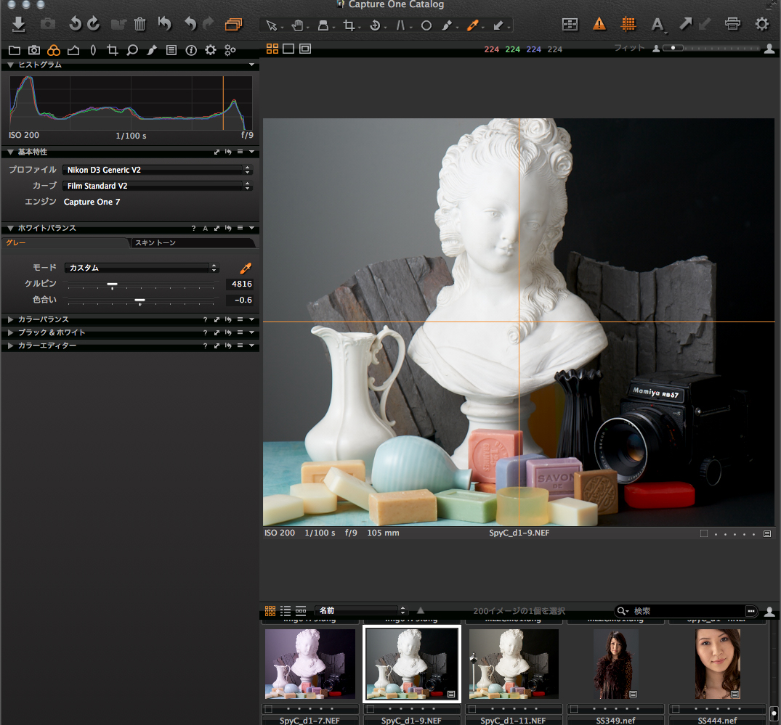
Task: Open the Film Standard V2 curve dropdown
Action: coord(155,186)
